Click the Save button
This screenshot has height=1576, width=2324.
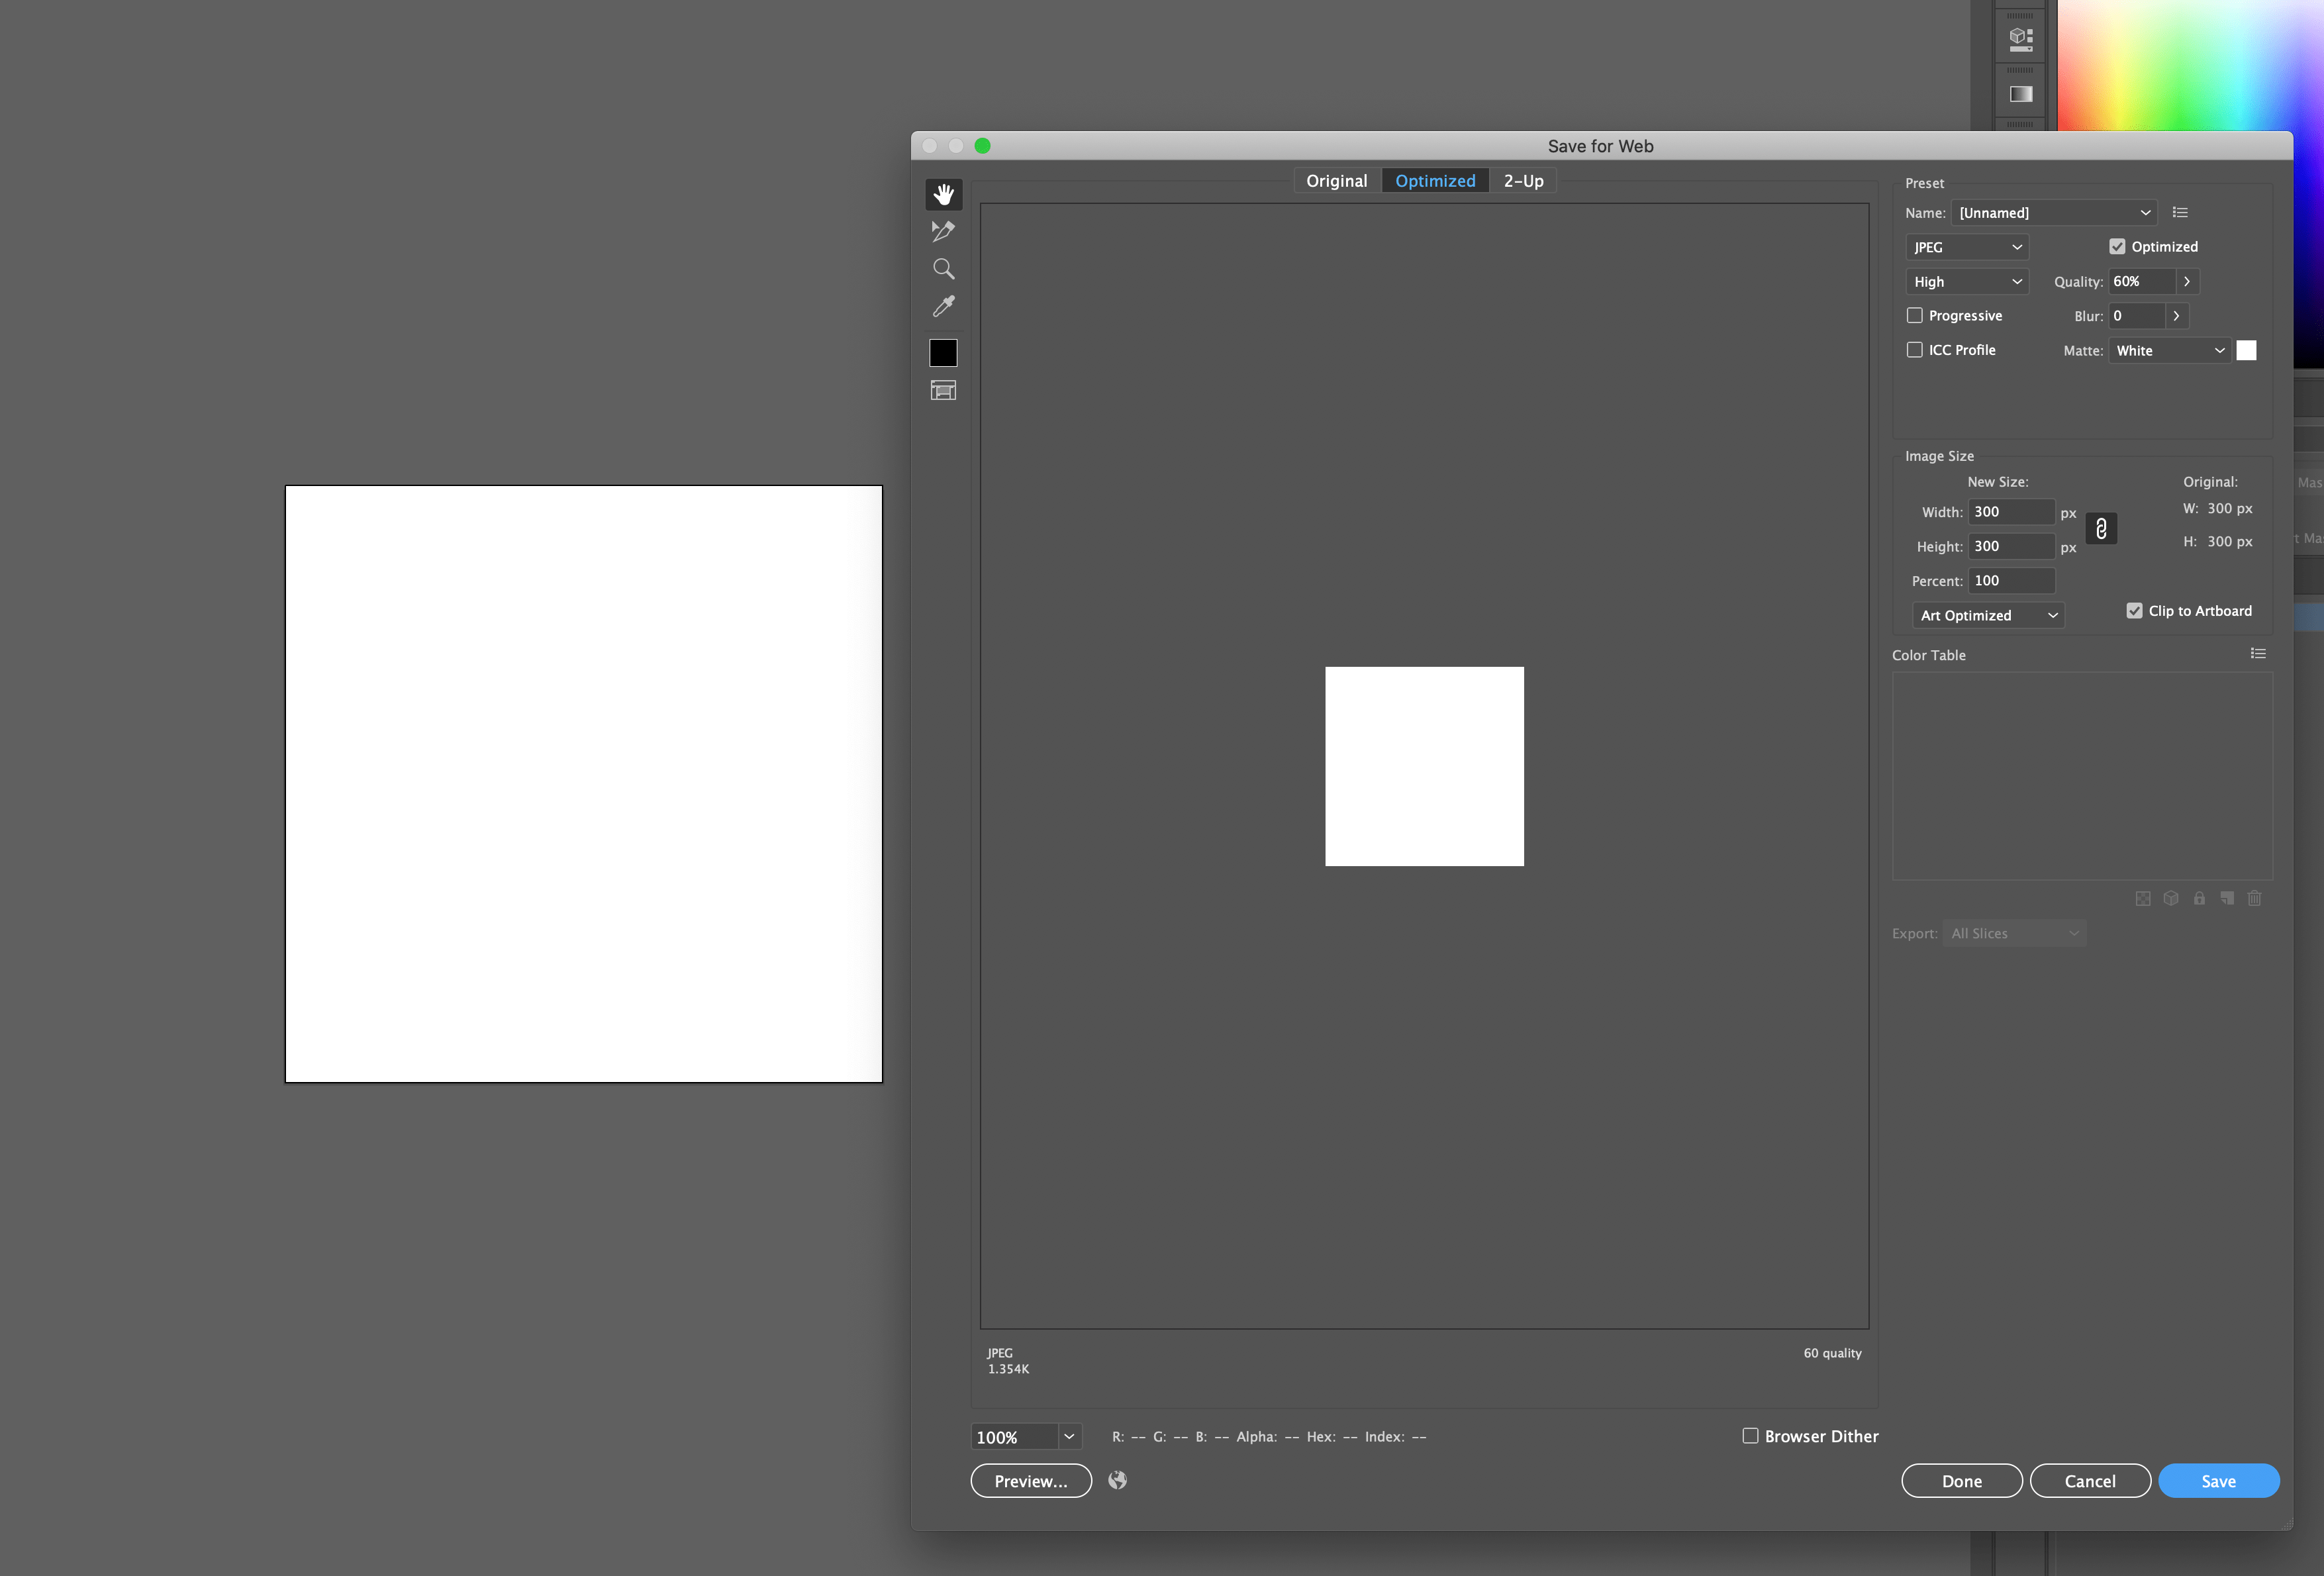click(x=2218, y=1480)
